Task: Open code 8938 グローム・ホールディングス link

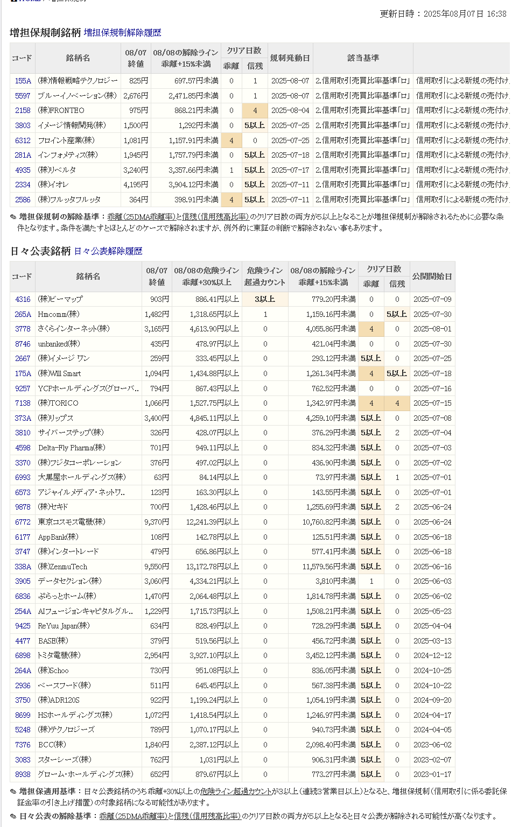Action: click(x=23, y=774)
